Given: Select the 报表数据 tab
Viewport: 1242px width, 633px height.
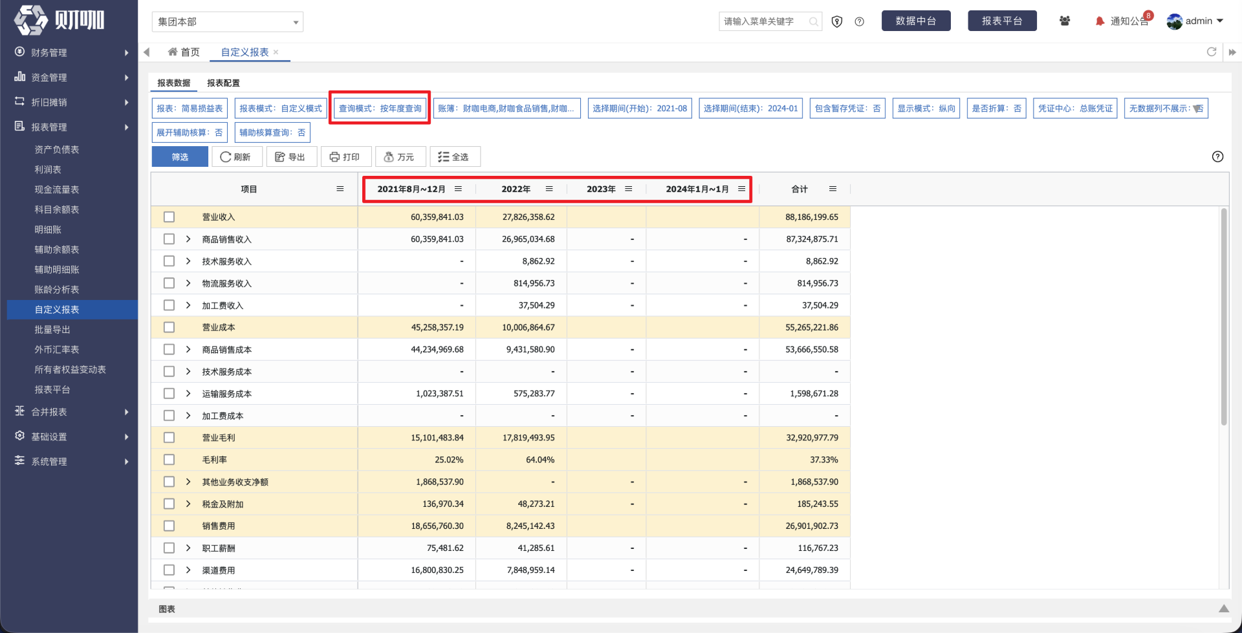Looking at the screenshot, I should point(174,83).
